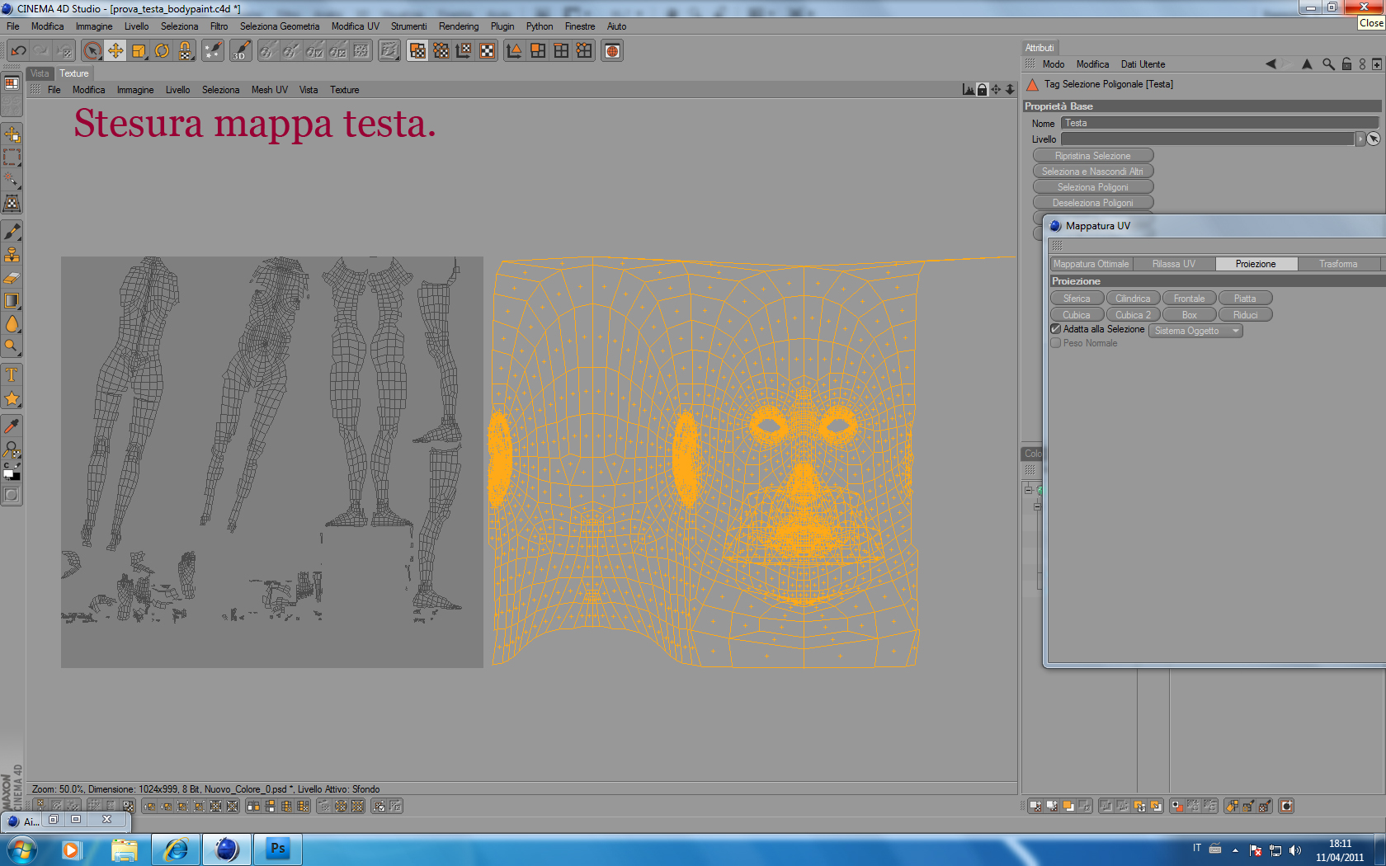
Task: Click the Nome field containing Testa
Action: pos(1219,123)
